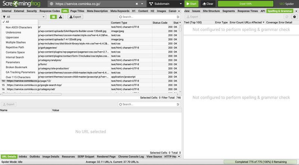Click the settings gear in right panel
The image size is (299, 165).
point(295,17)
